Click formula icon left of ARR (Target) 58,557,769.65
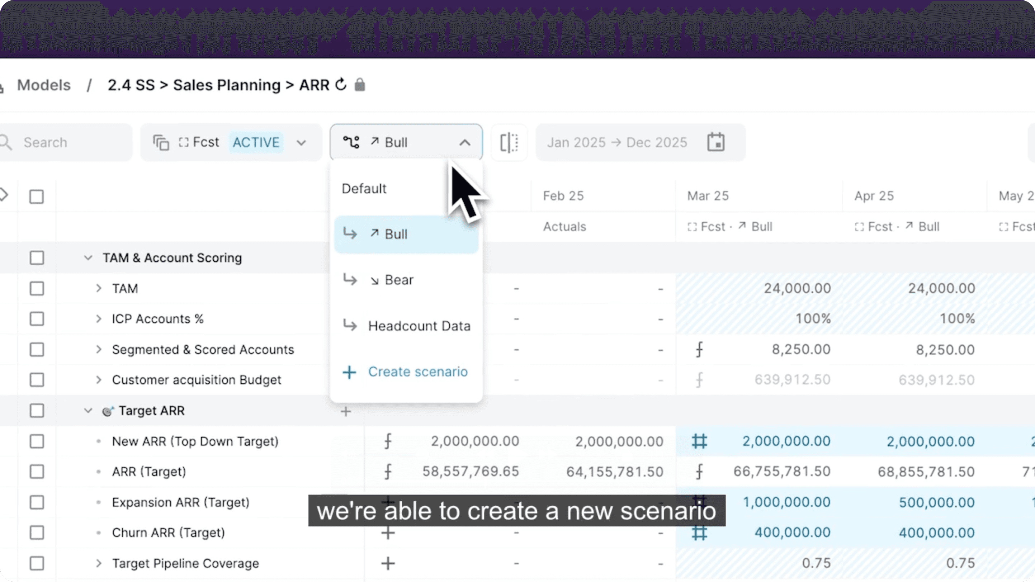The height and width of the screenshot is (582, 1035). pos(388,472)
